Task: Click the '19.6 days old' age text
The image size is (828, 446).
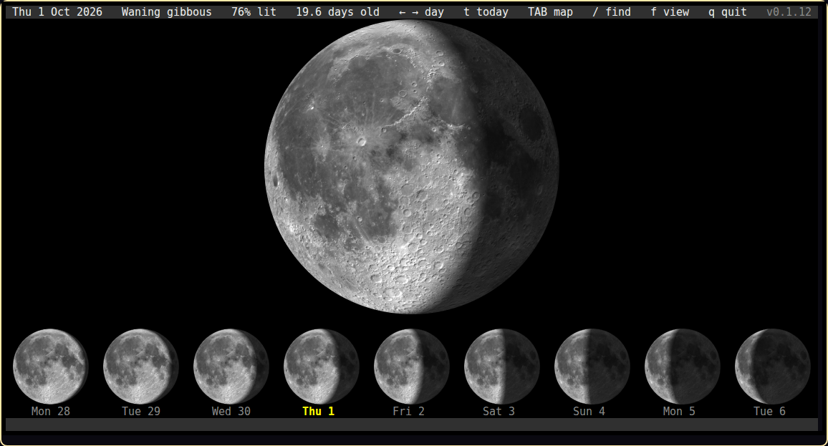Action: 337,11
